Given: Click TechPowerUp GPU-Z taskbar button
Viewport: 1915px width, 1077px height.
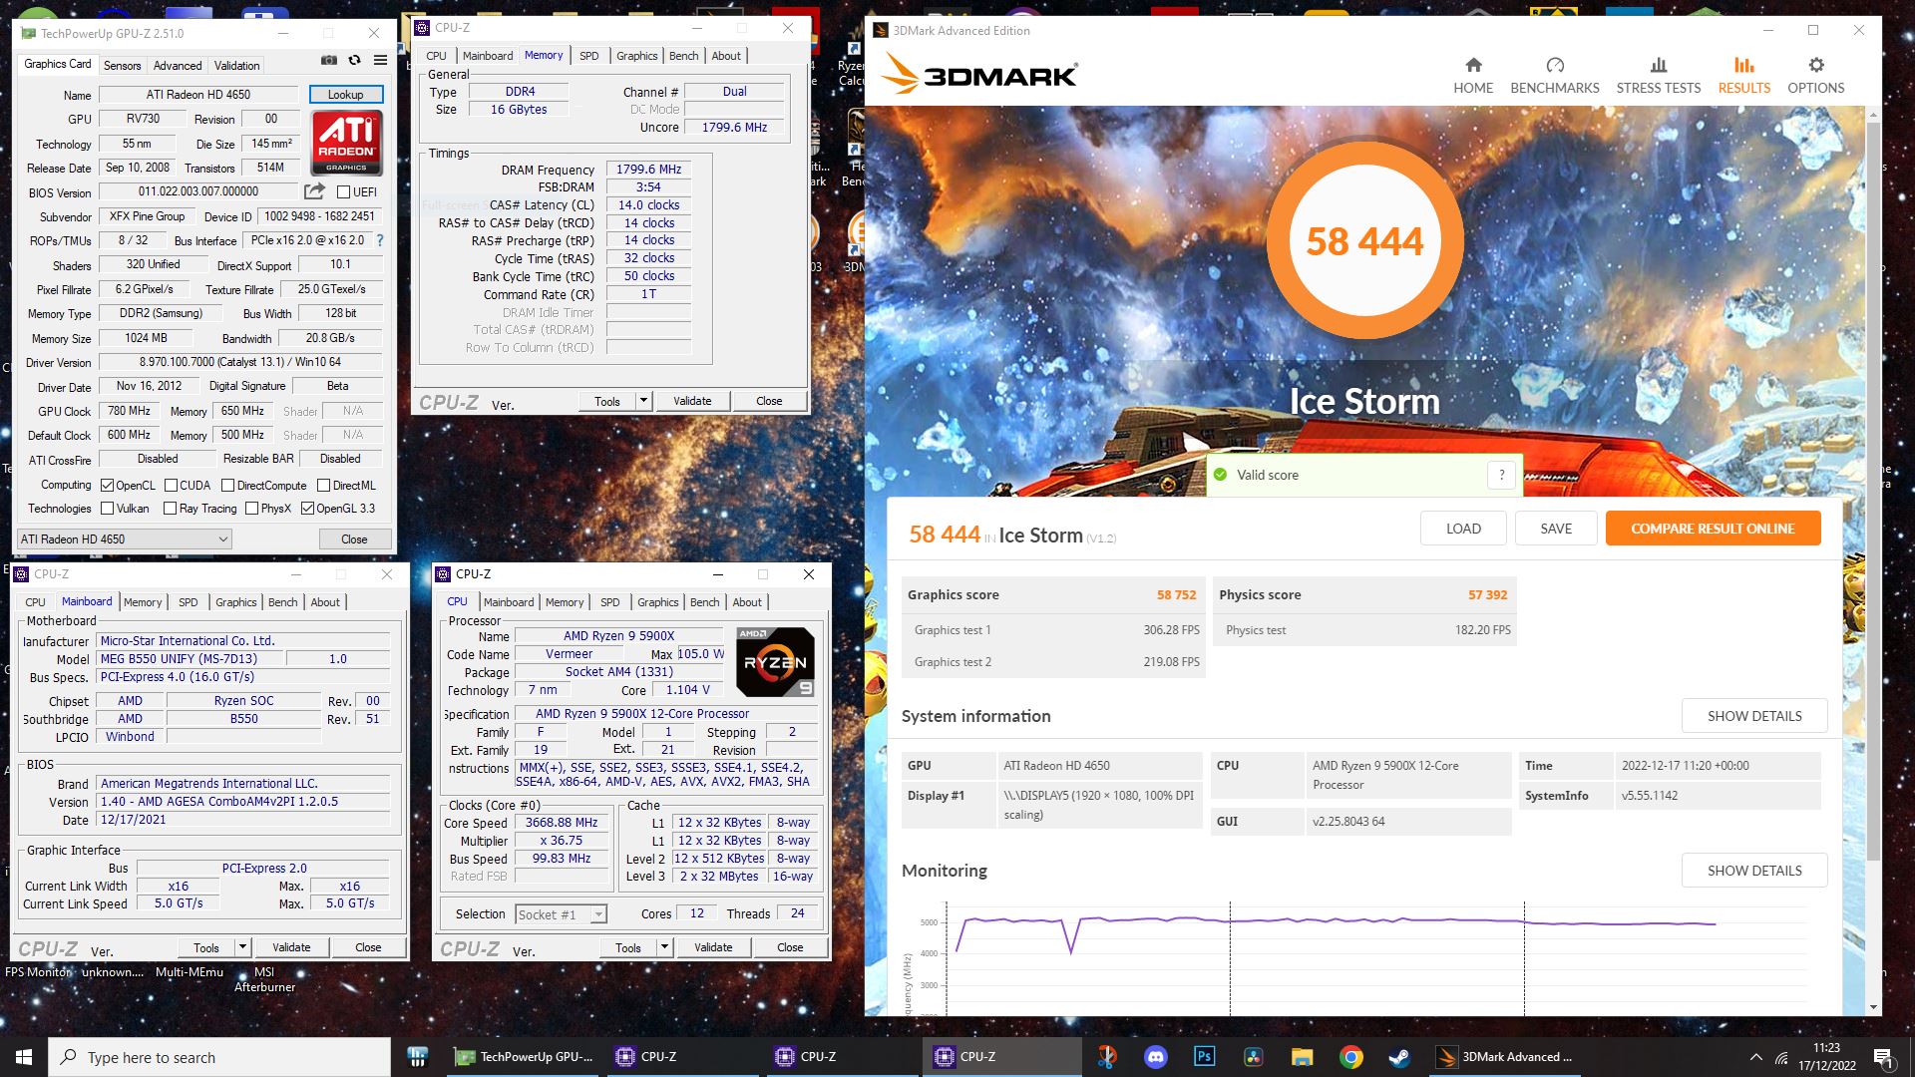Looking at the screenshot, I should (523, 1057).
